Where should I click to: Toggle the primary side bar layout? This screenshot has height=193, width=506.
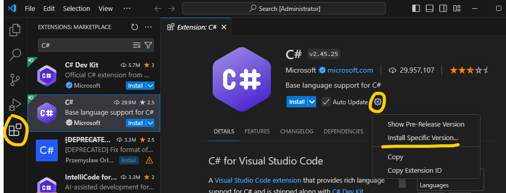point(416,8)
